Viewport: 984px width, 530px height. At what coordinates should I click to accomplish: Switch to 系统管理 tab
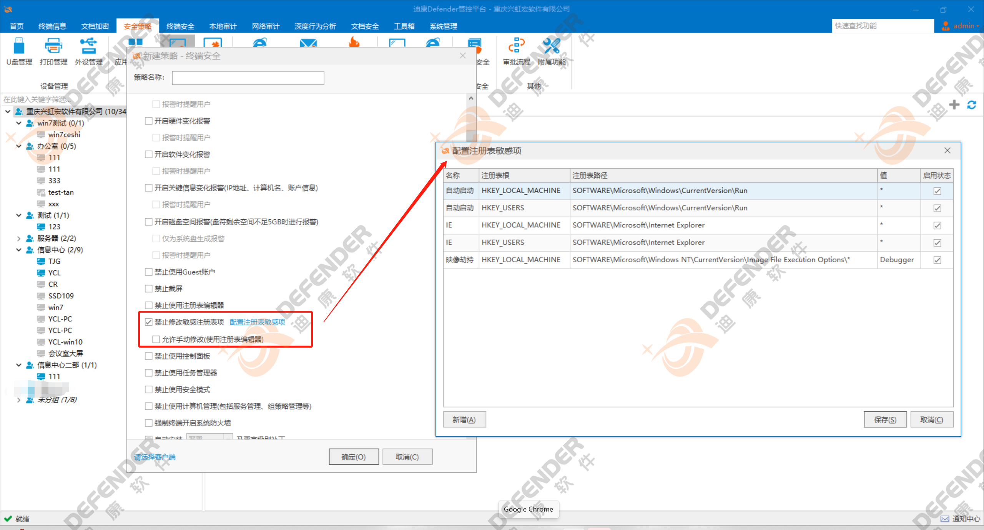pos(443,26)
